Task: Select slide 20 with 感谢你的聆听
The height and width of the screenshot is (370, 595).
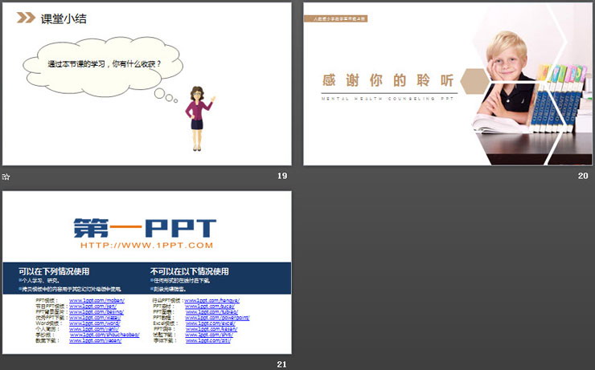Action: click(x=448, y=83)
